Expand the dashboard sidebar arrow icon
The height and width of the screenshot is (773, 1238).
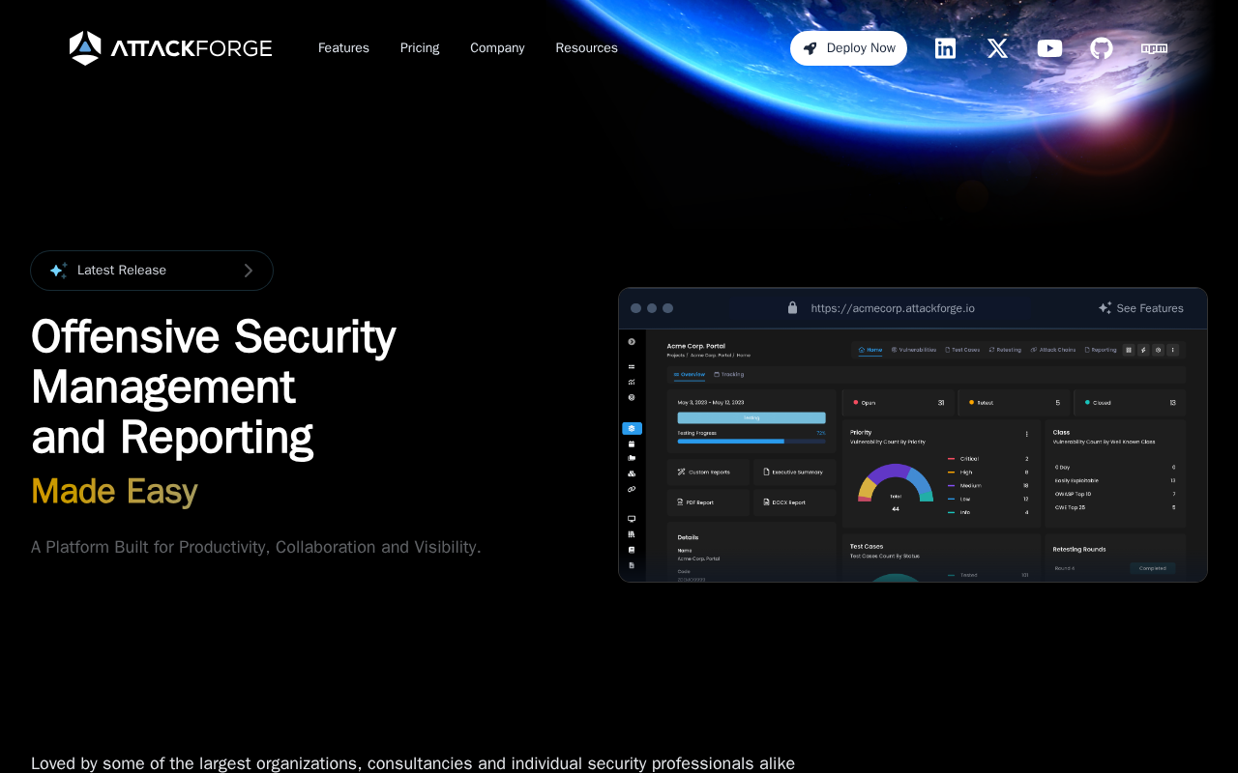pos(632,341)
